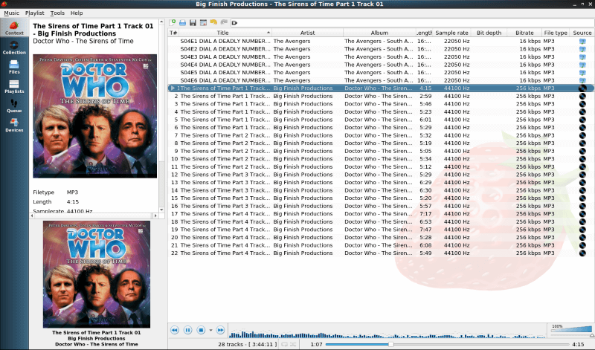Click source icon of track 10 row
This screenshot has width=595, height=350.
tap(582, 159)
